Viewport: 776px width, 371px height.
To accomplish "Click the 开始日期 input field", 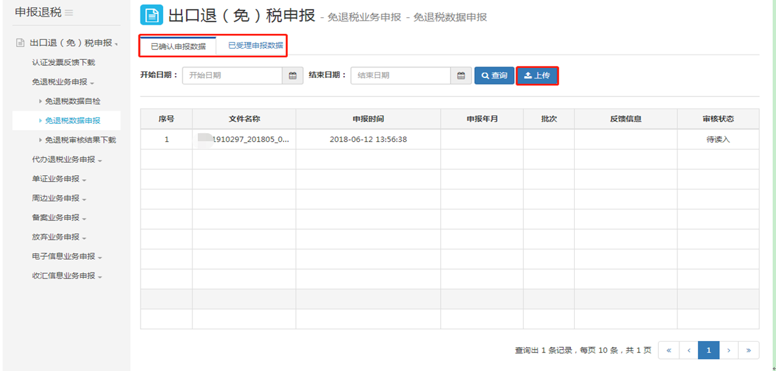I will tap(232, 76).
